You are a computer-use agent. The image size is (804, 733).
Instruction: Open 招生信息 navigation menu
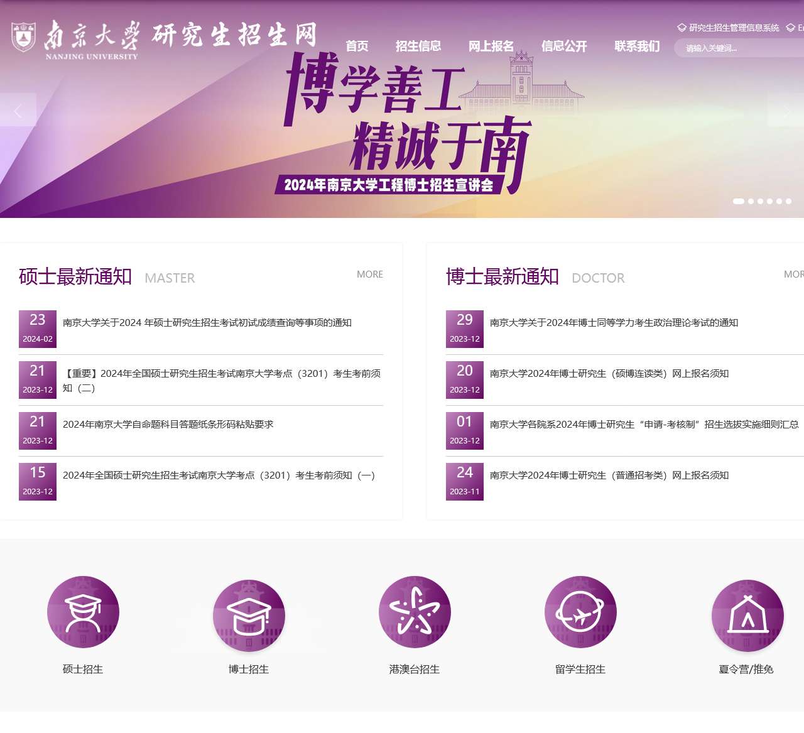(418, 46)
